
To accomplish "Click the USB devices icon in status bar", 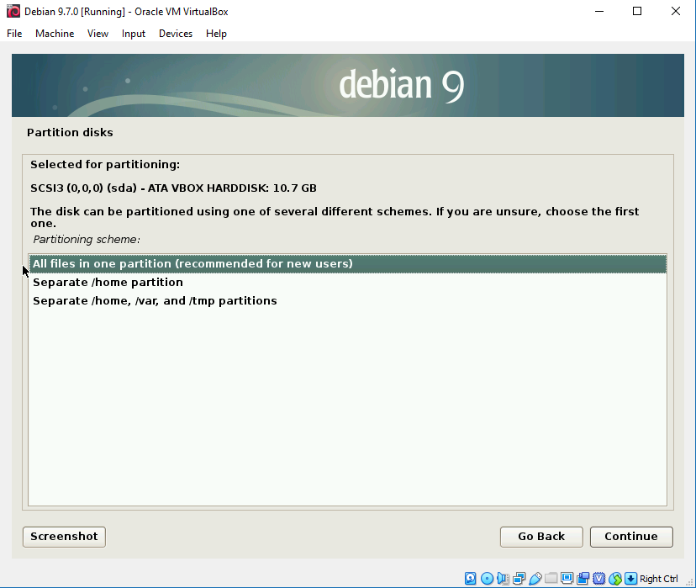I will (535, 578).
